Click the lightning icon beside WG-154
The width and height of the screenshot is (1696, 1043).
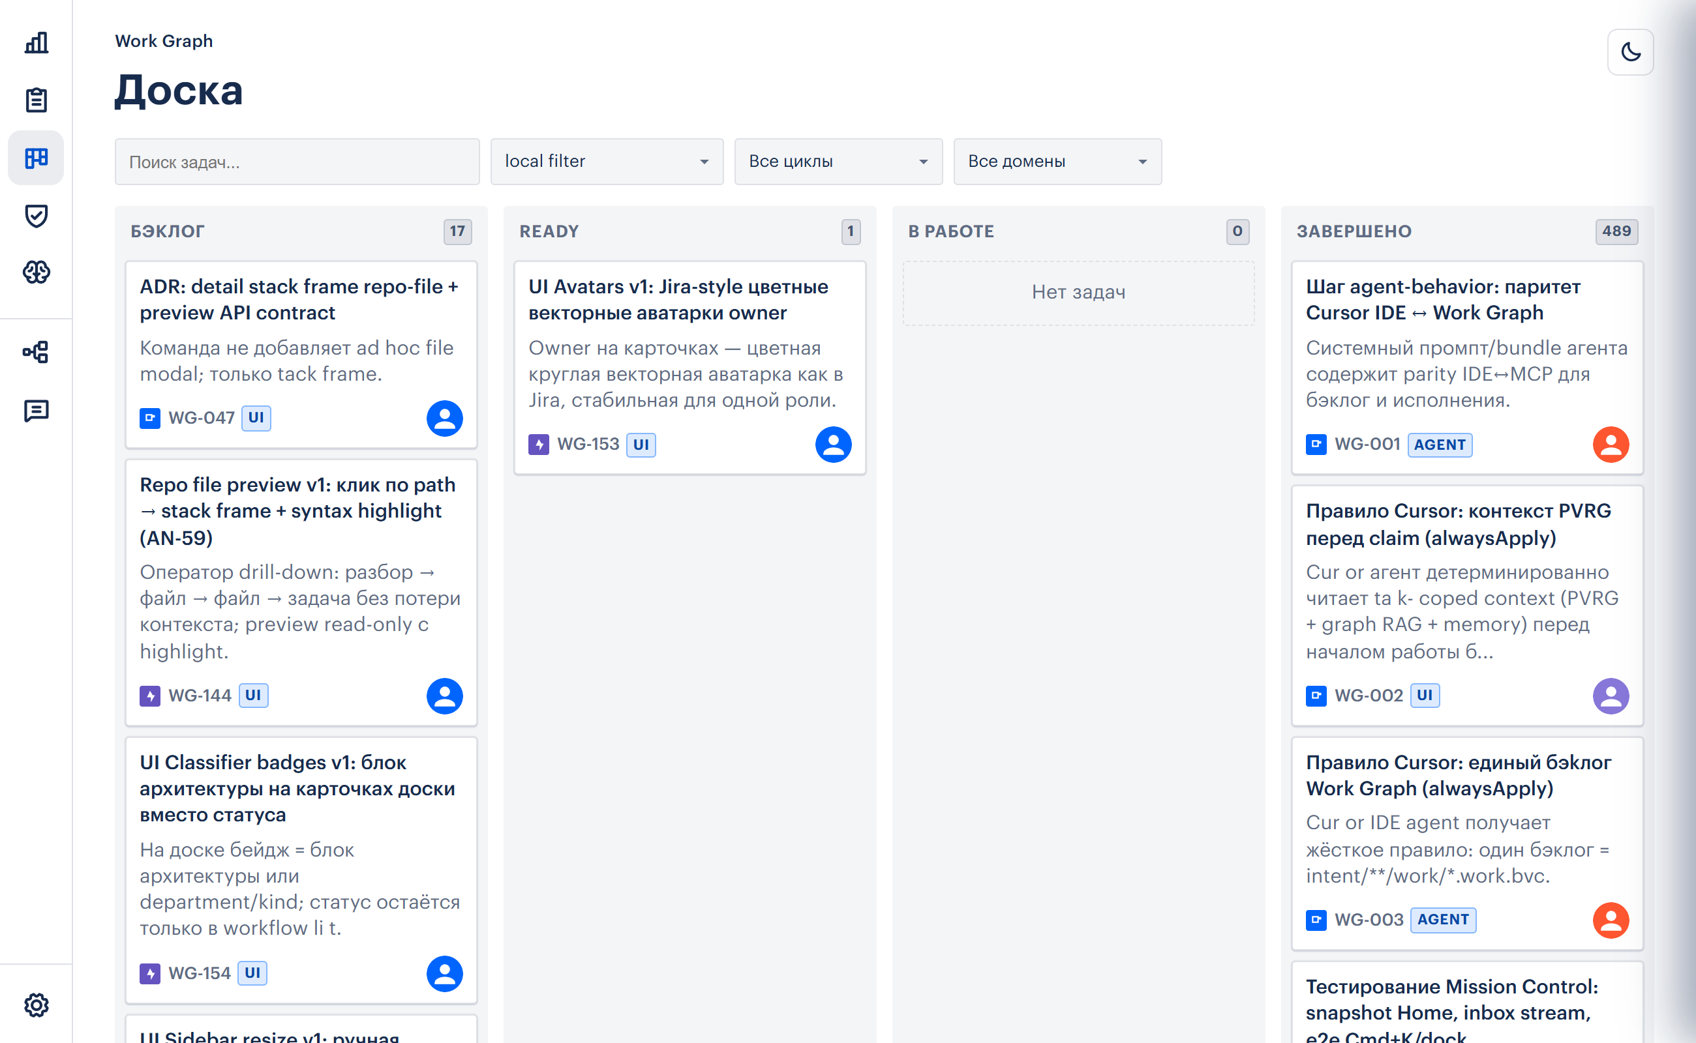pyautogui.click(x=150, y=973)
